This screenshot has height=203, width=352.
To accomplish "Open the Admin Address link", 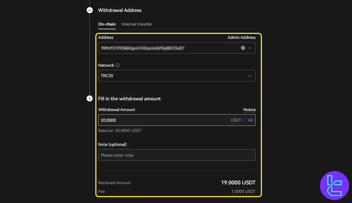I will [242, 37].
